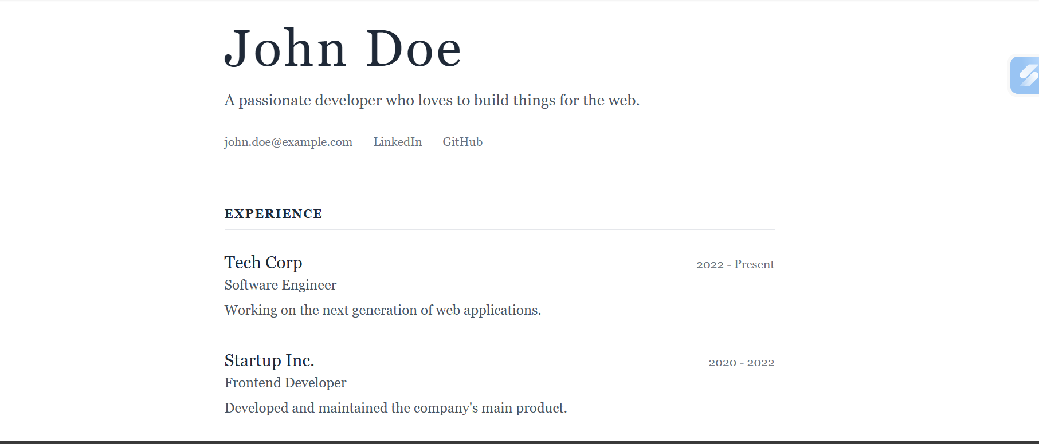Screen dimensions: 1039x444
Task: Click the floating blue extension icon
Action: click(1025, 75)
